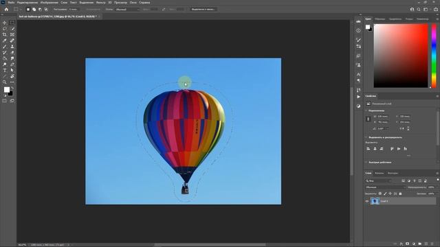
Task: Open the Actions panel play icon
Action: [x=358, y=97]
